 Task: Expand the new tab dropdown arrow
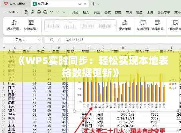click(98, 4)
